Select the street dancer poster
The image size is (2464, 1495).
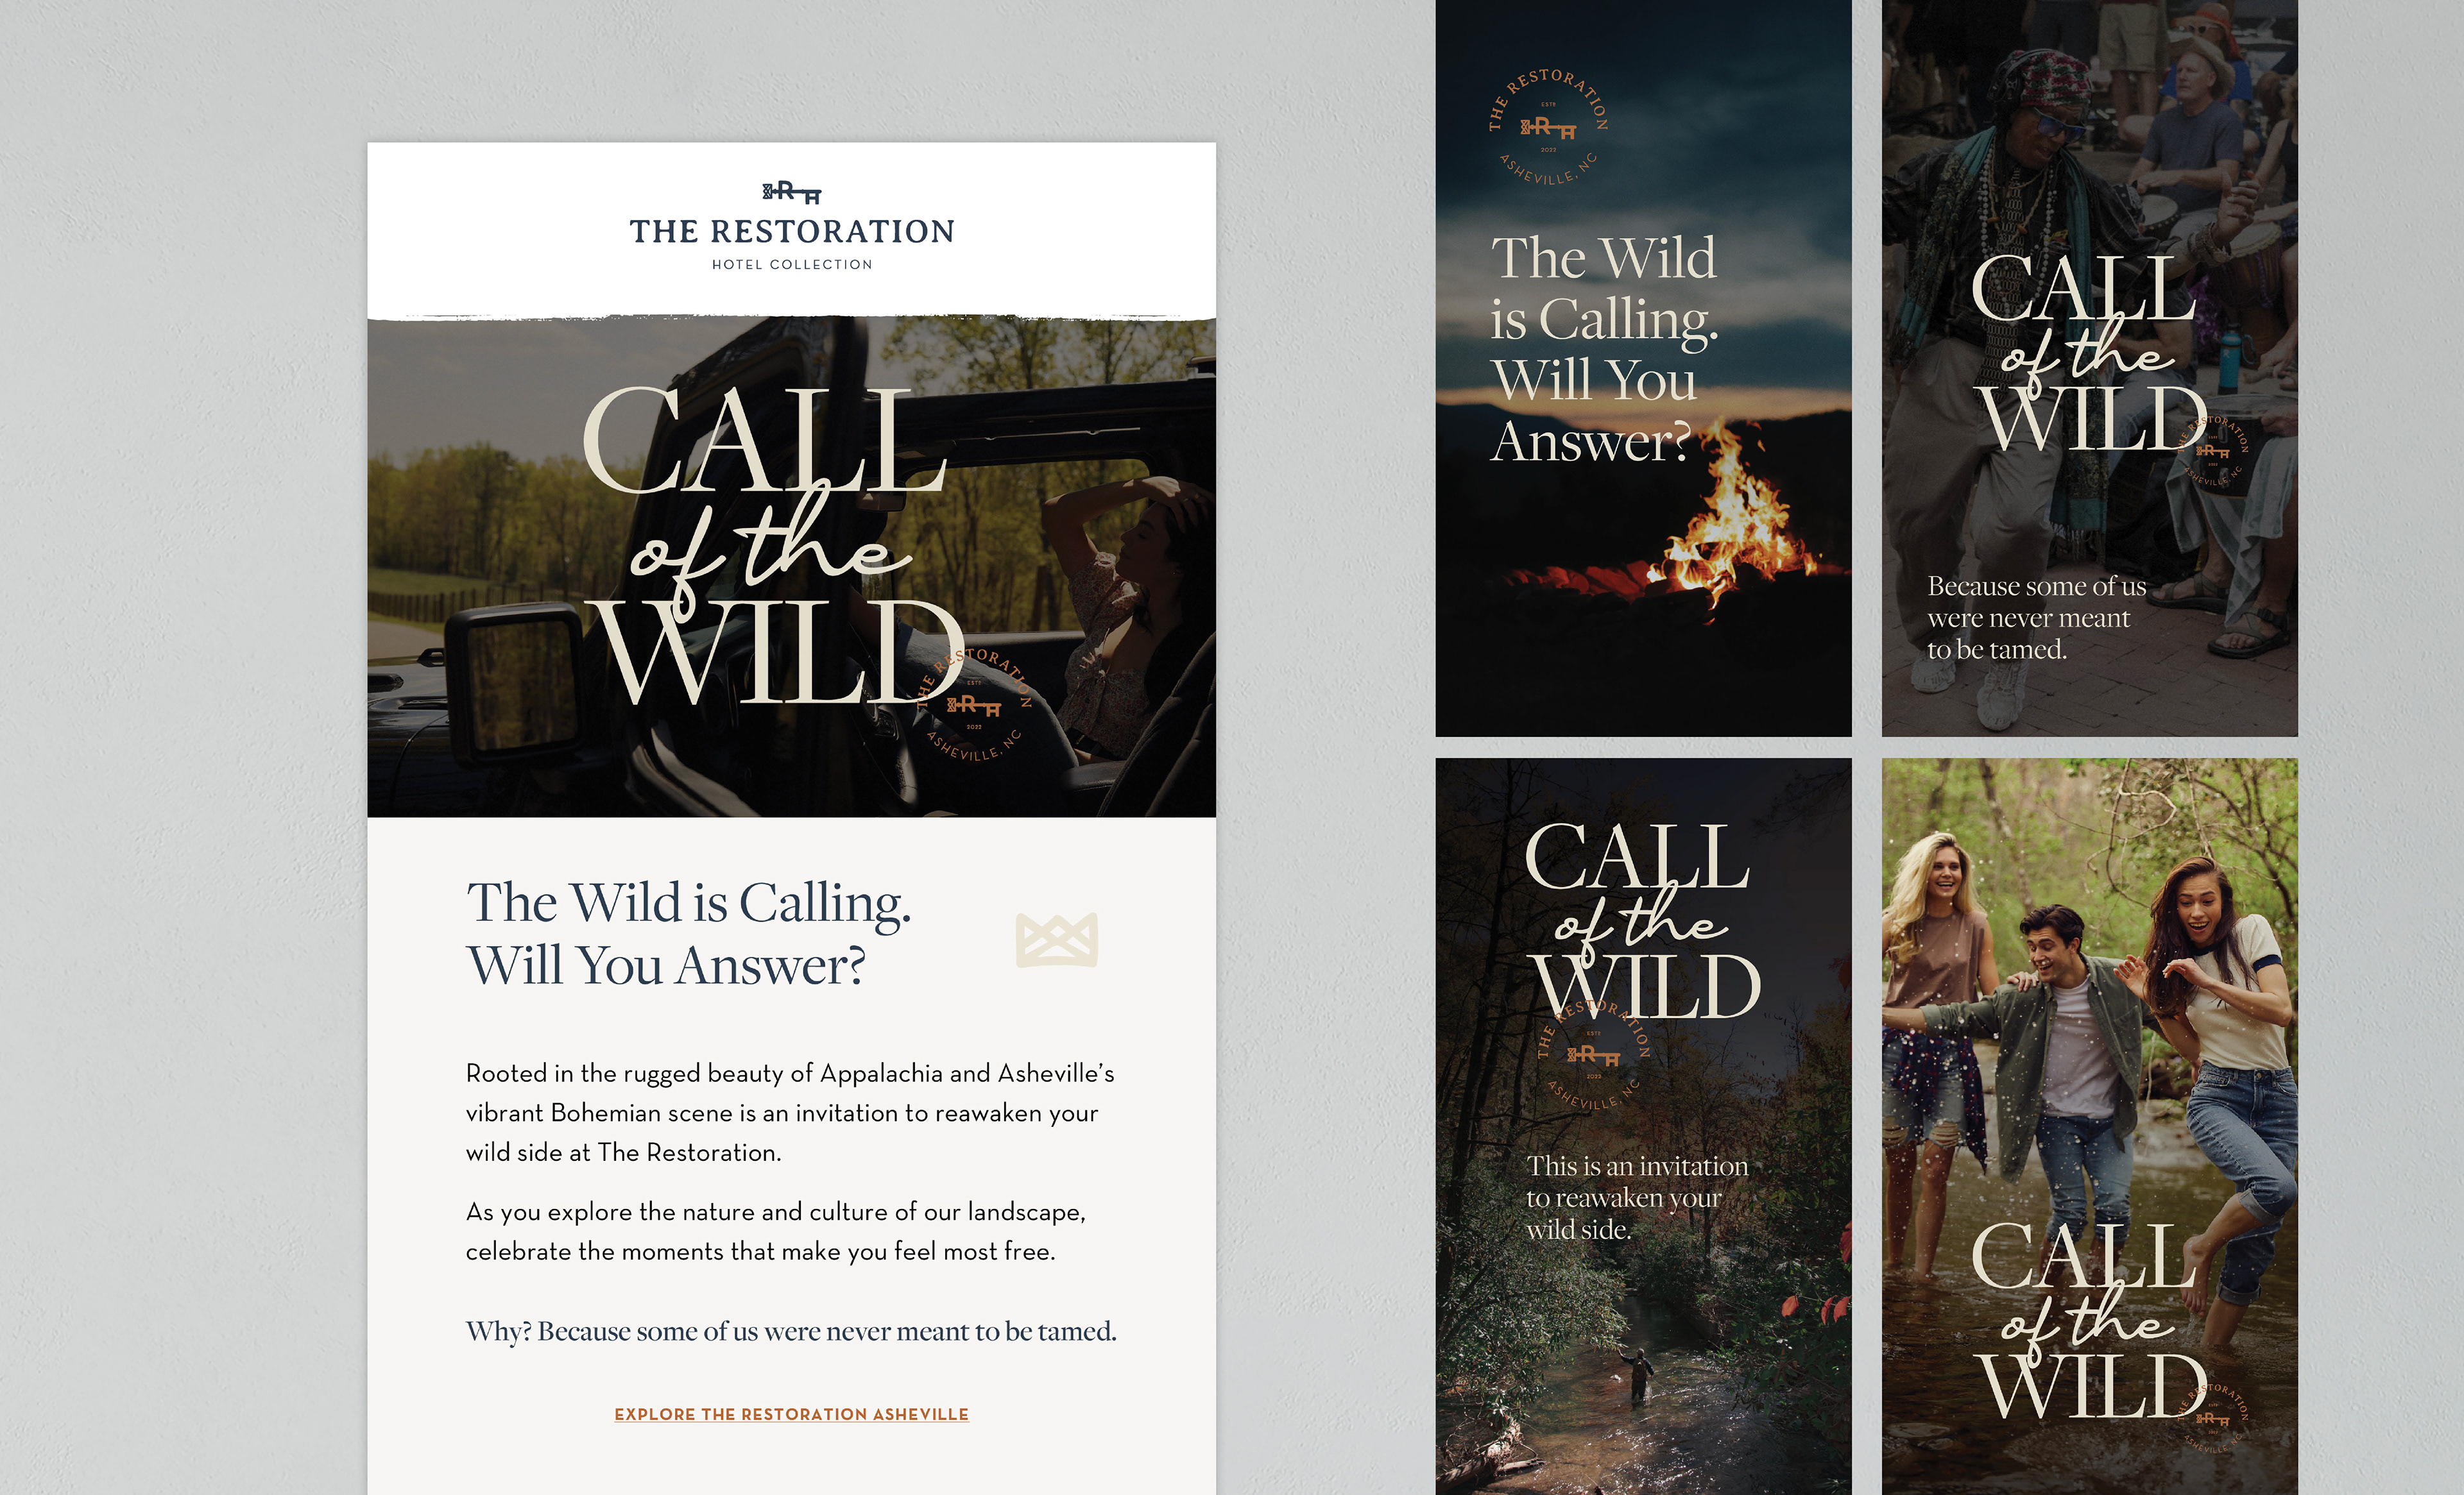2089,367
